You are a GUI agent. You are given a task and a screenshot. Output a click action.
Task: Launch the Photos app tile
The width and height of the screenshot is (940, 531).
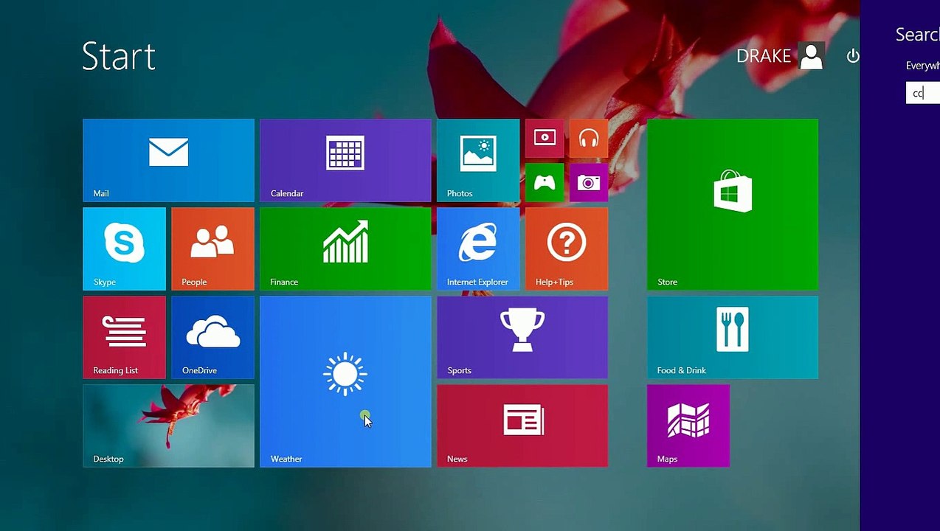point(478,160)
